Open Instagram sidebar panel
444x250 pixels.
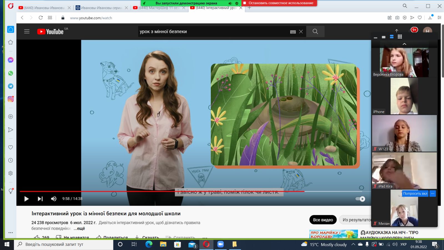11,99
